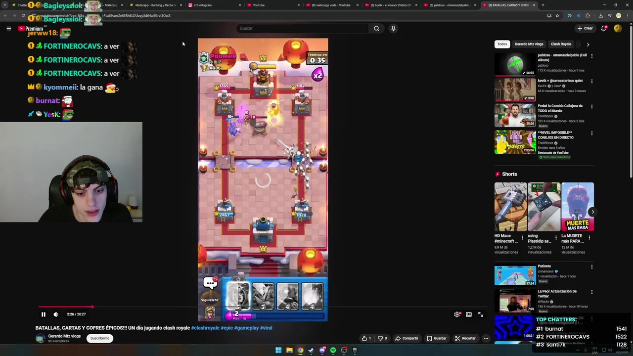Open Steam from the taskbar

[311, 350]
